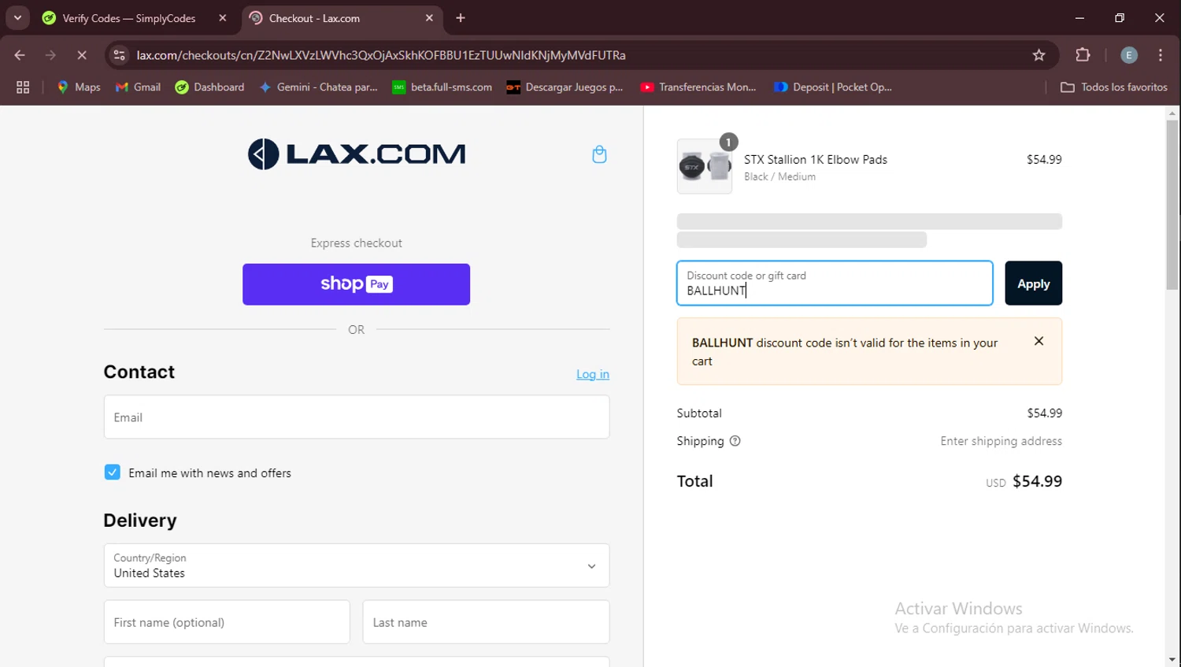Image resolution: width=1181 pixels, height=667 pixels.
Task: Click the USD $54.99 total amount
Action: click(x=1024, y=481)
